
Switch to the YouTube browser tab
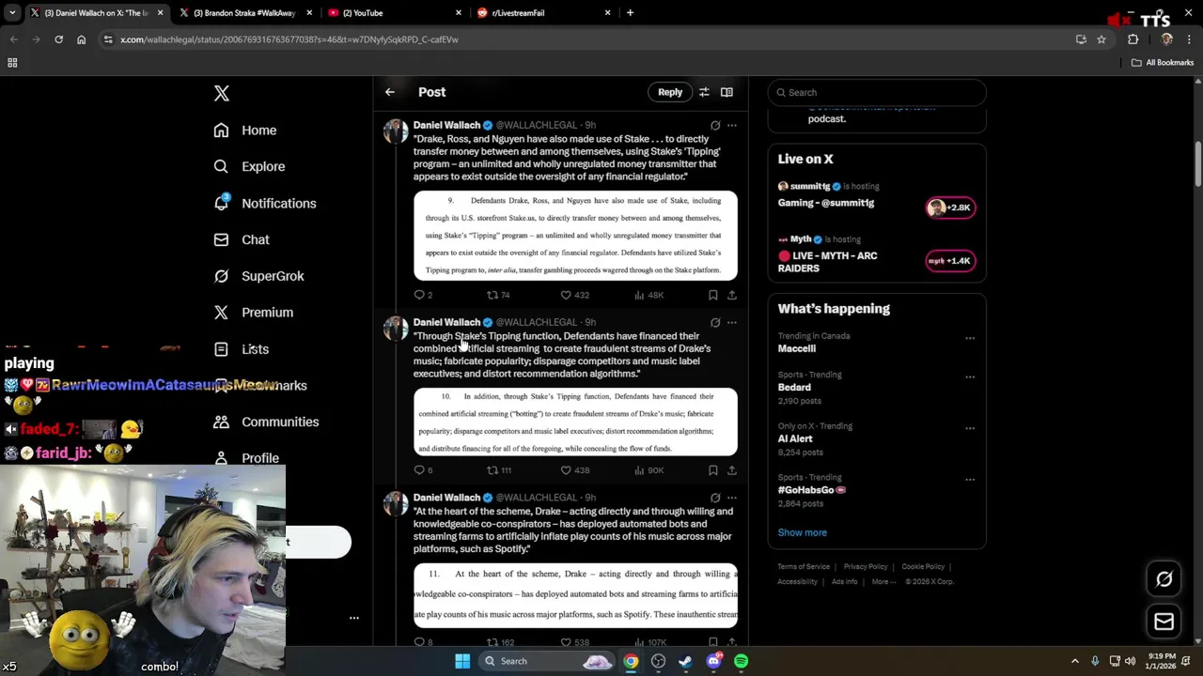395,13
